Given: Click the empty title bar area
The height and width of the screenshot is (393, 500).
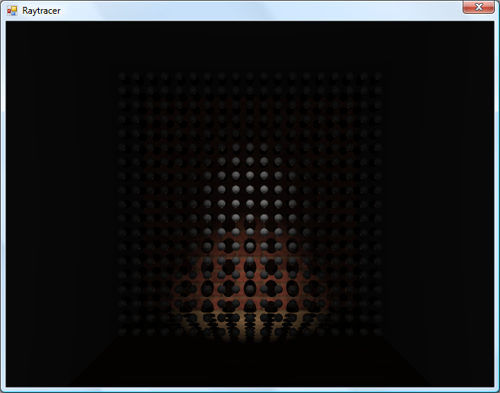Looking at the screenshot, I should pos(252,10).
